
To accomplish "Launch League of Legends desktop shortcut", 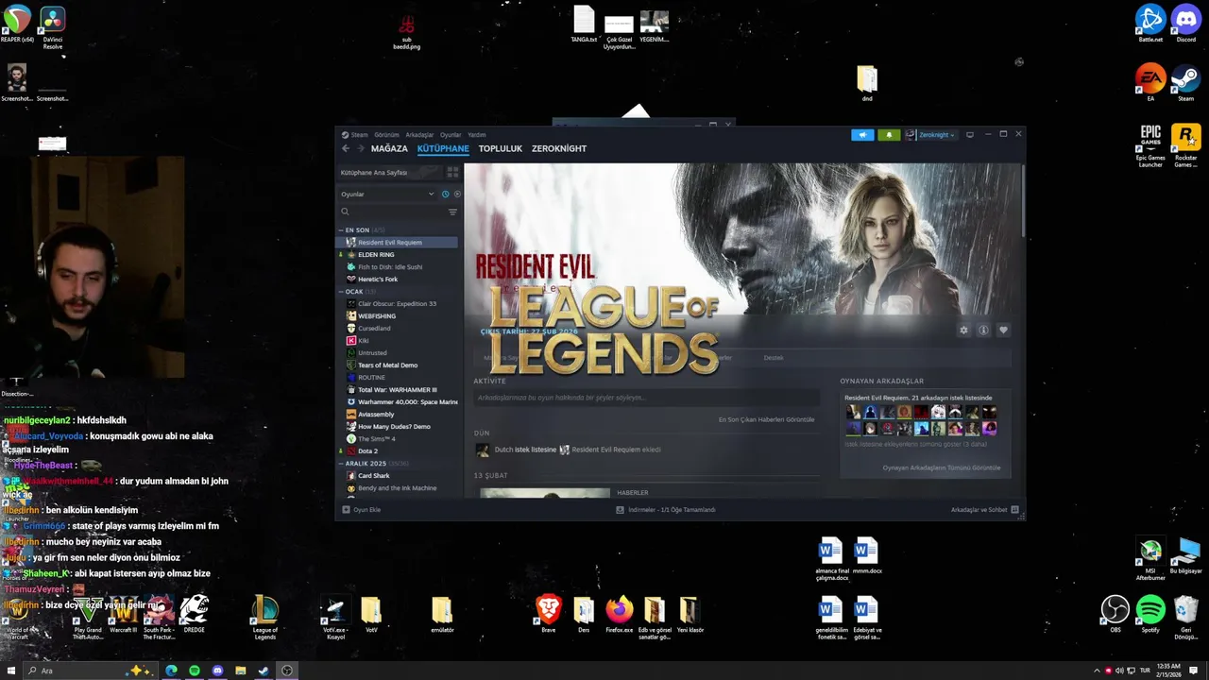I will [265, 616].
